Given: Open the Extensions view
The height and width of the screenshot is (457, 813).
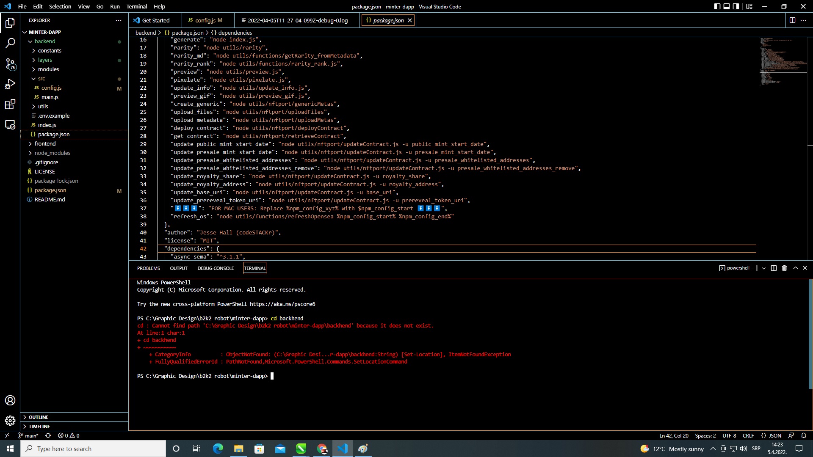Looking at the screenshot, I should coord(10,104).
